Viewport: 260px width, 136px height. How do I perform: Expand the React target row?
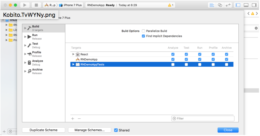tap(73, 54)
